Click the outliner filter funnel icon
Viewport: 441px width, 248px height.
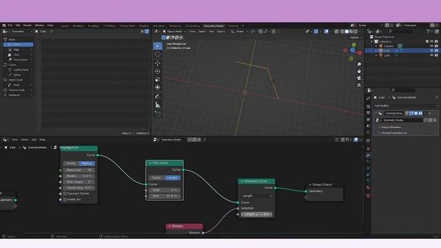(428, 32)
